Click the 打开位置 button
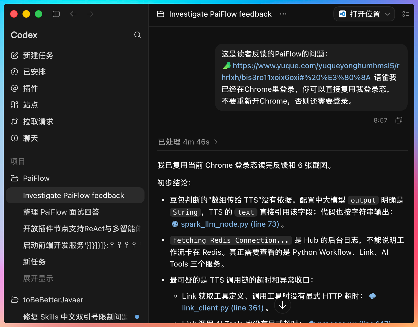 [364, 14]
